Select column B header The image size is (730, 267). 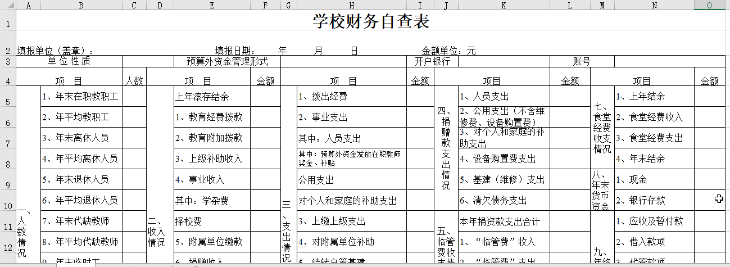pyautogui.click(x=81, y=5)
